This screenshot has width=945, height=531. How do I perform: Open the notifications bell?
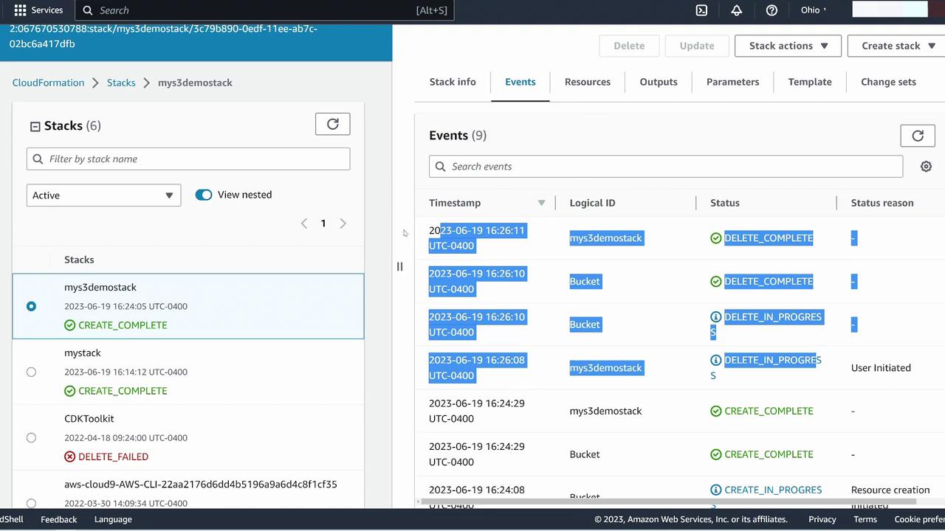736,10
